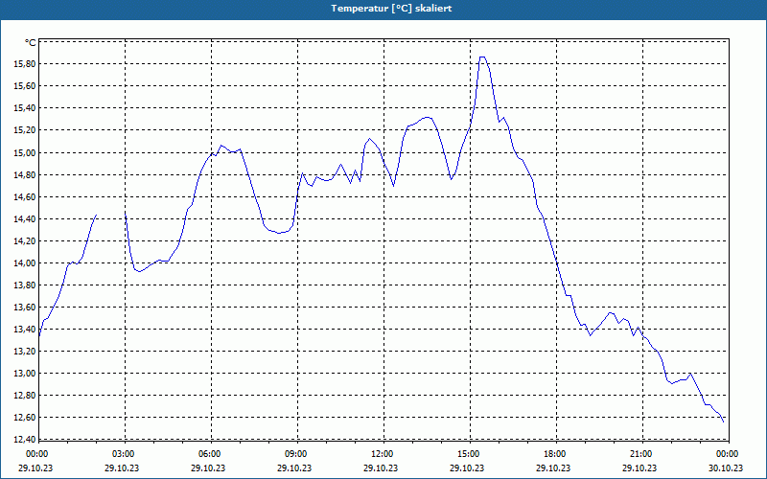The width and height of the screenshot is (767, 479).
Task: Pick the 29.10.23 date under 15:00
Action: [x=467, y=468]
